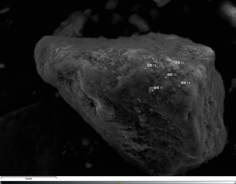The image size is (236, 184).
Task: Select the 谱图 14 label text
Action: pyautogui.click(x=185, y=83)
